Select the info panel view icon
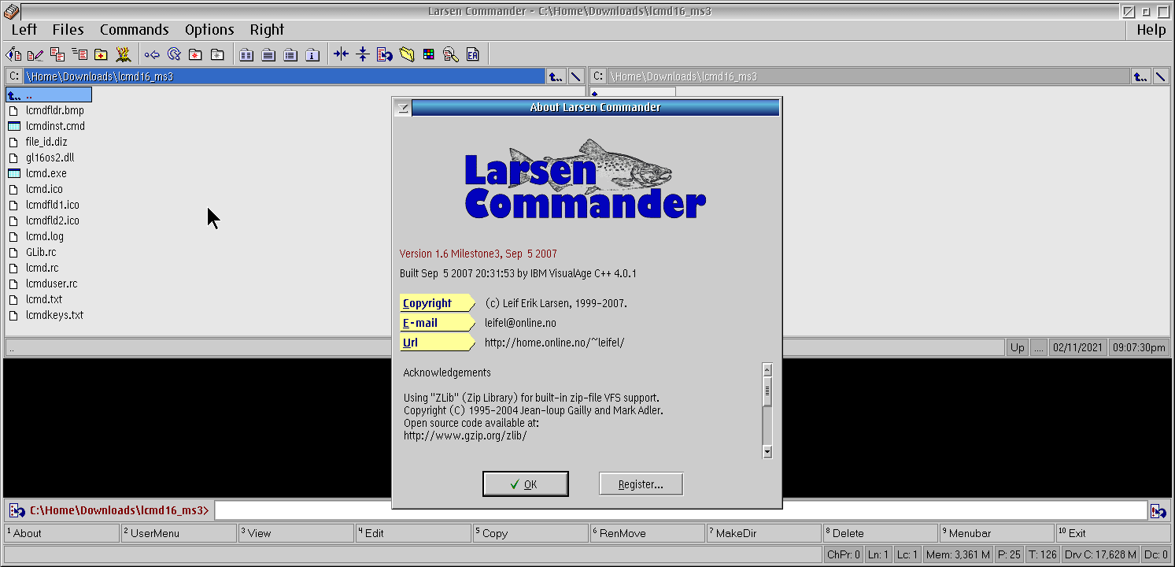The width and height of the screenshot is (1175, 567). tap(312, 54)
